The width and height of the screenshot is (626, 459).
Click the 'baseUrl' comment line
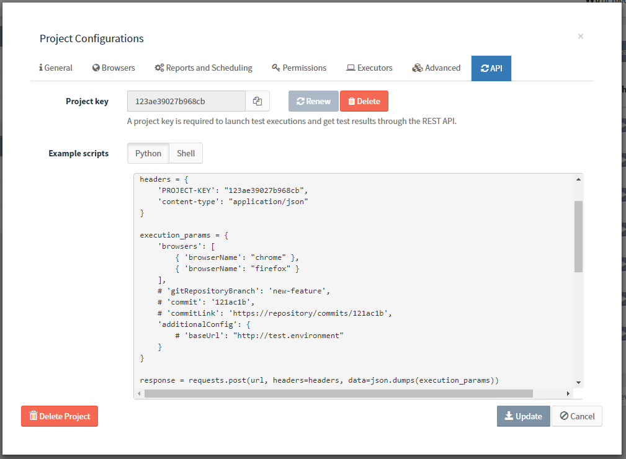pyautogui.click(x=259, y=336)
